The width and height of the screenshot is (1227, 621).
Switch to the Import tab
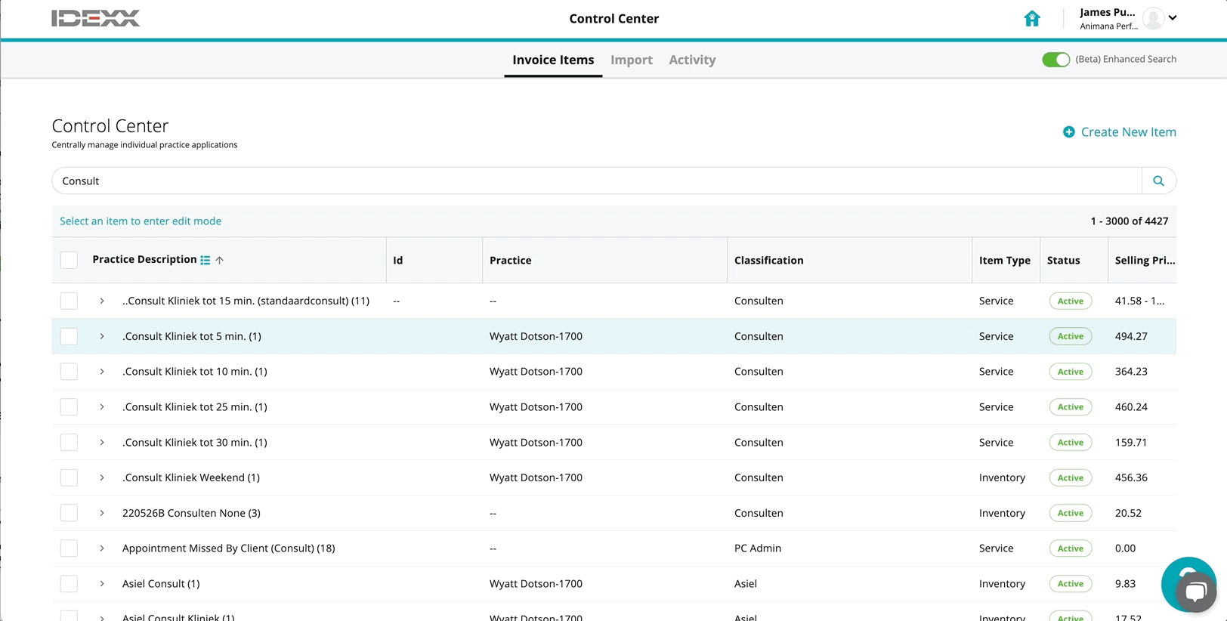631,60
